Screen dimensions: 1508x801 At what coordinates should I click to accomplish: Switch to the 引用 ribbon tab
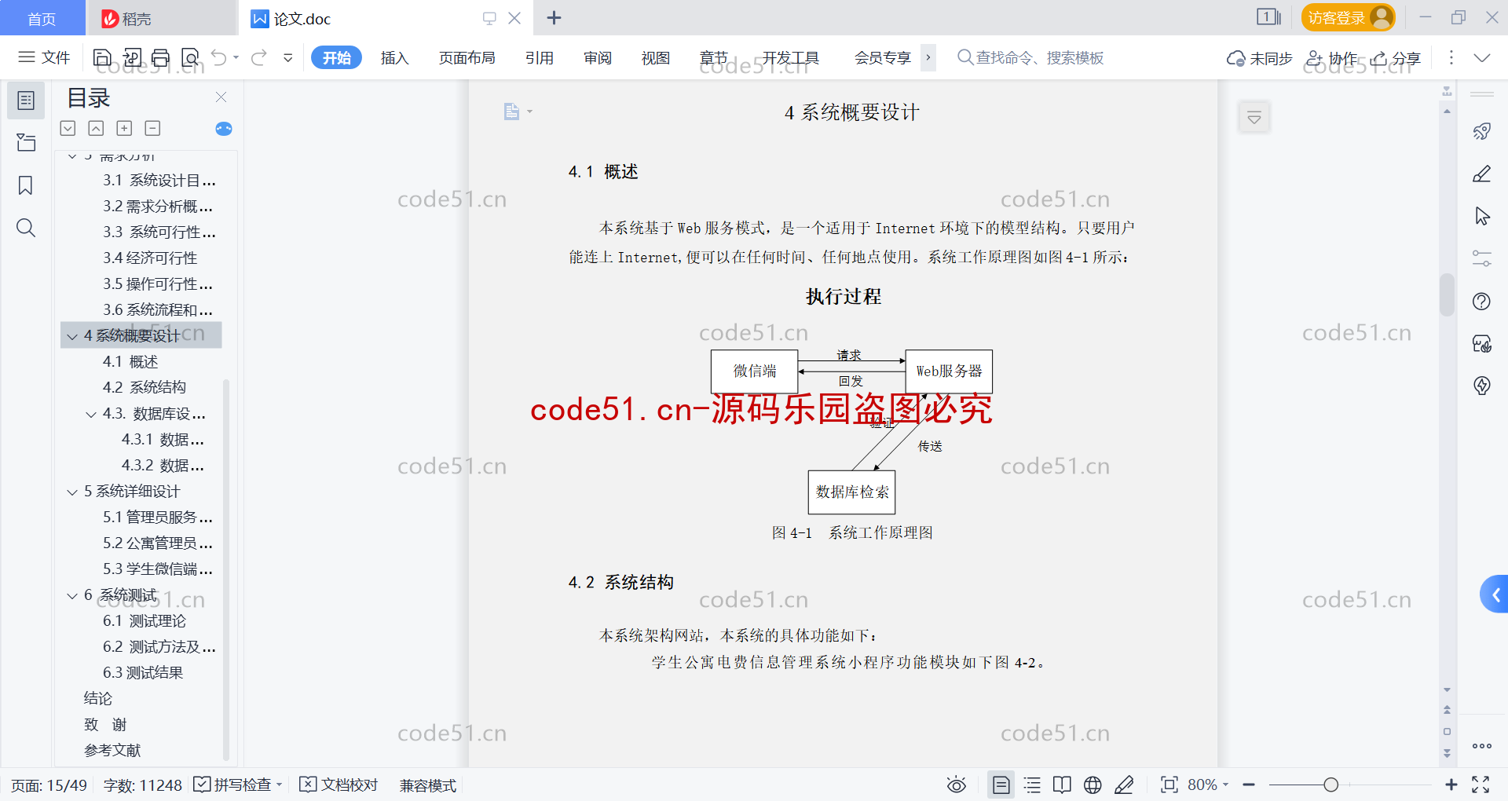click(540, 57)
